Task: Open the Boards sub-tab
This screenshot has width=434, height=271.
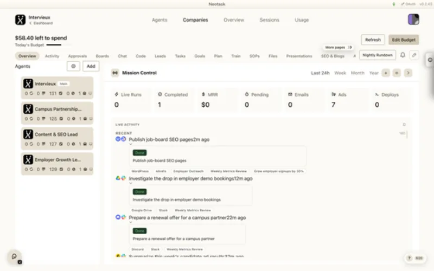Action: 103,56
